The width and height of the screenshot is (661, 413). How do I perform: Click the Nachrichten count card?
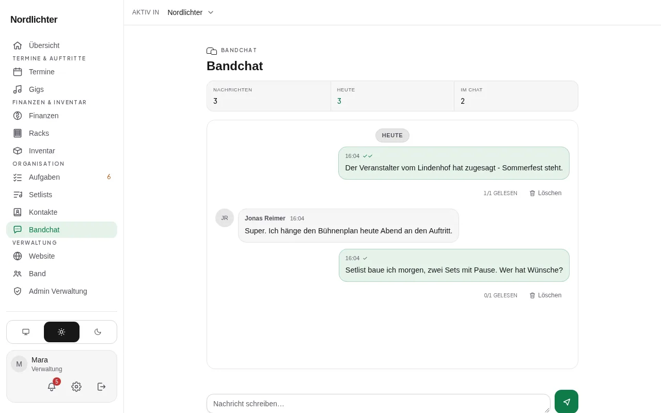pyautogui.click(x=269, y=96)
